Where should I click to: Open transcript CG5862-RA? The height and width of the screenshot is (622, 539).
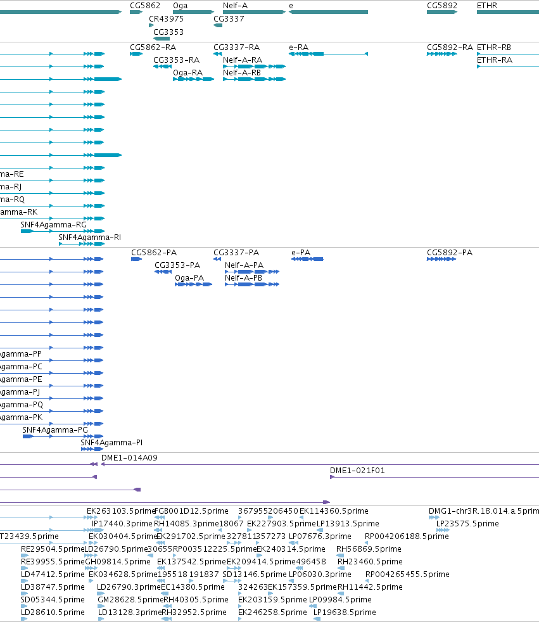(153, 48)
